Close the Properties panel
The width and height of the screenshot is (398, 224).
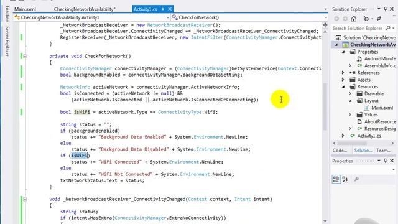(x=392, y=161)
